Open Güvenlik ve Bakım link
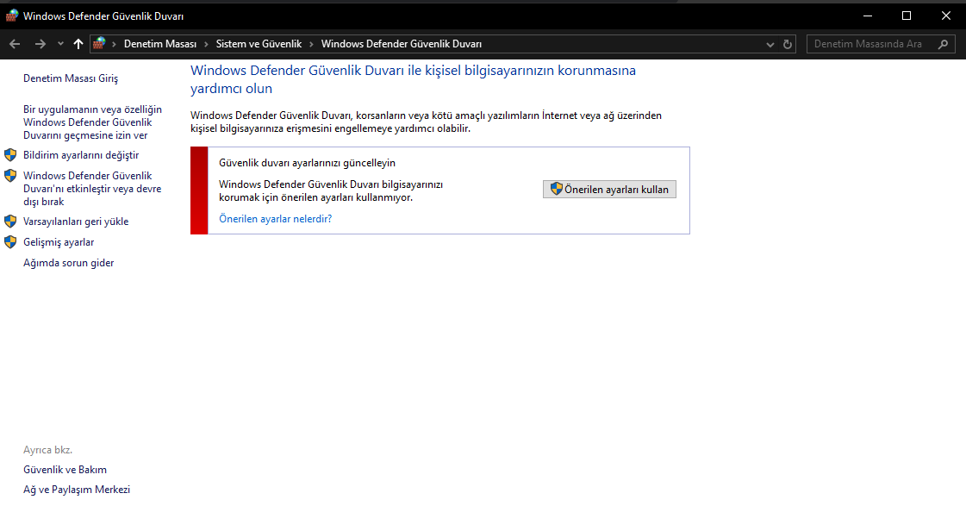 pyautogui.click(x=65, y=470)
